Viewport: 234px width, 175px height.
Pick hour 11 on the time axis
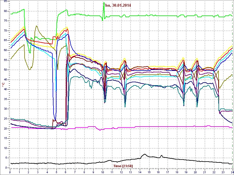tap(112, 172)
